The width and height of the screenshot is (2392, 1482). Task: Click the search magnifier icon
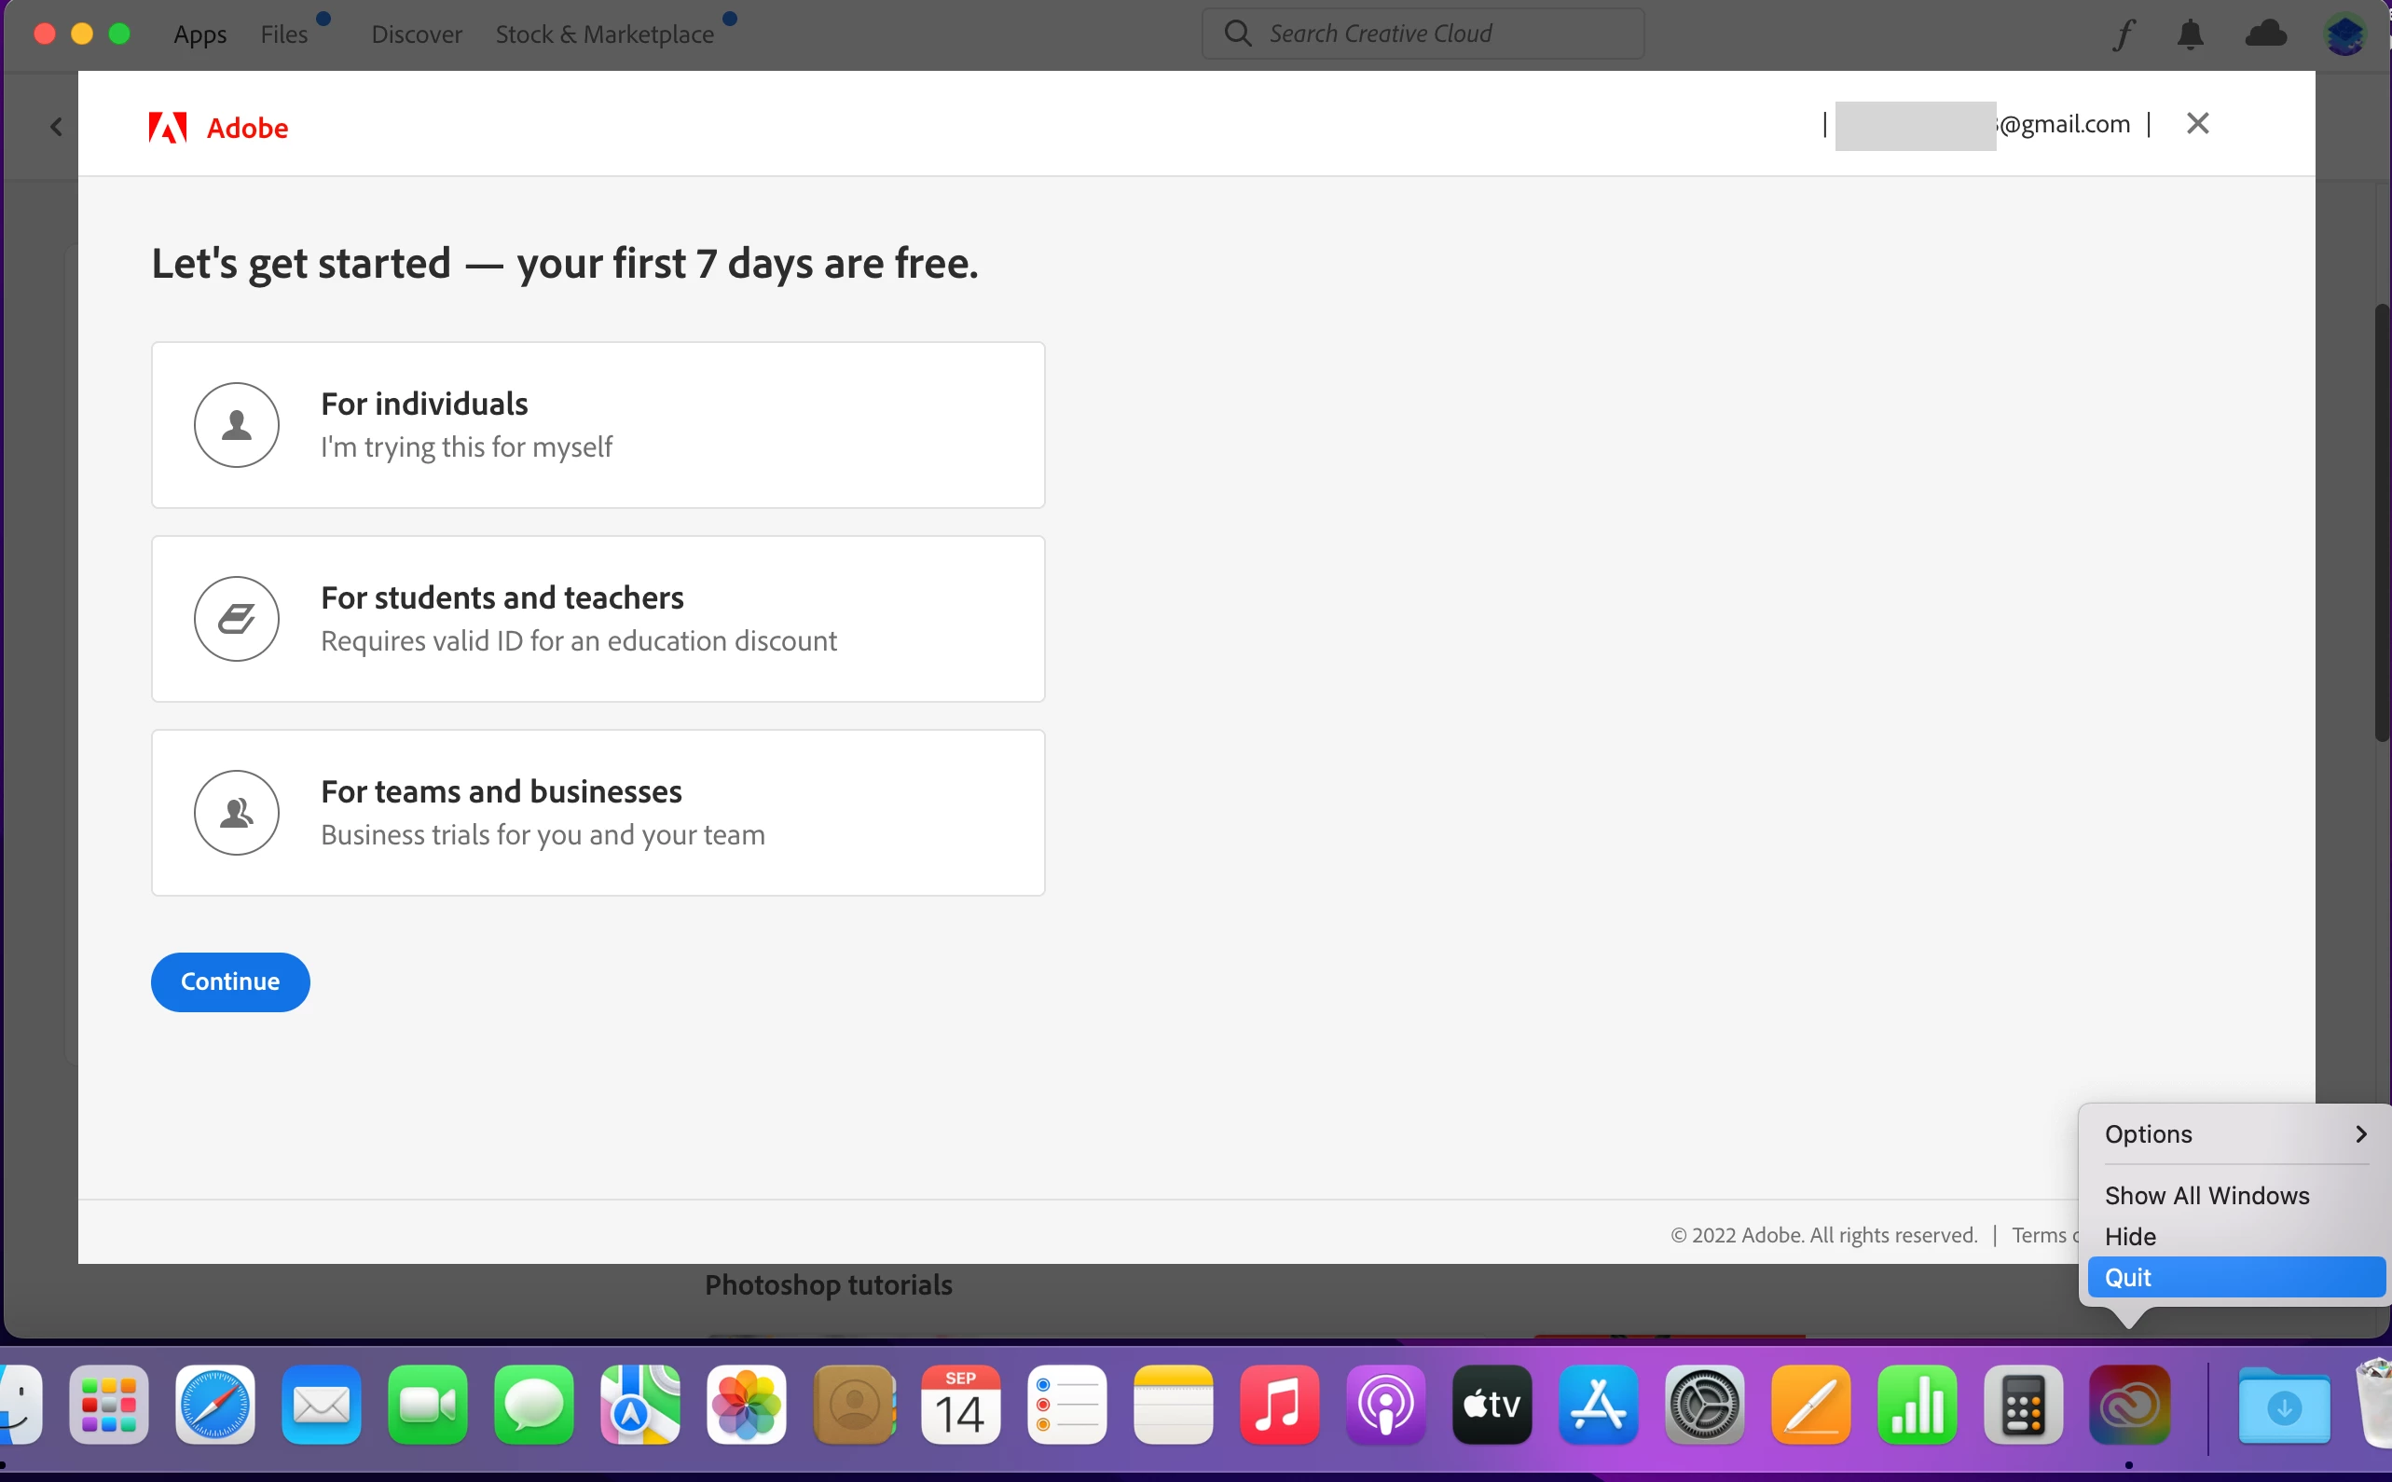[x=1238, y=34]
